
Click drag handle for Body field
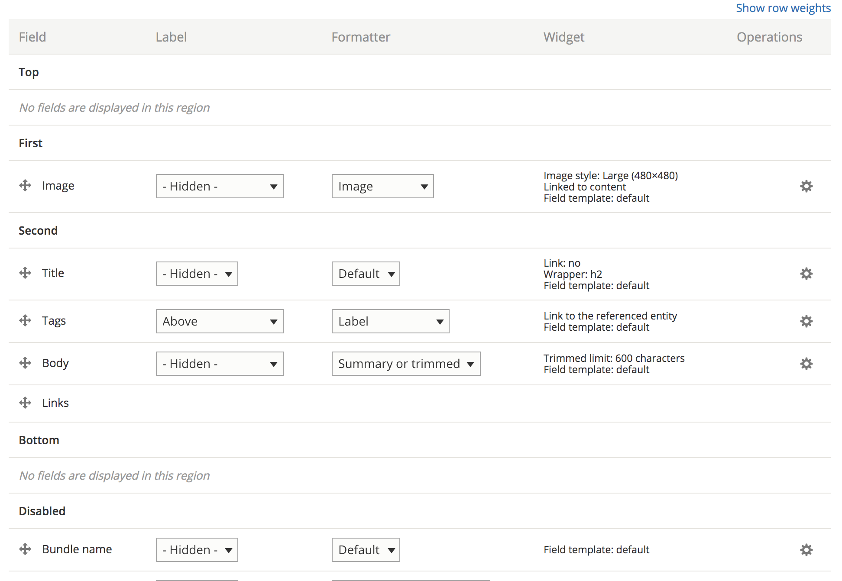[25, 363]
